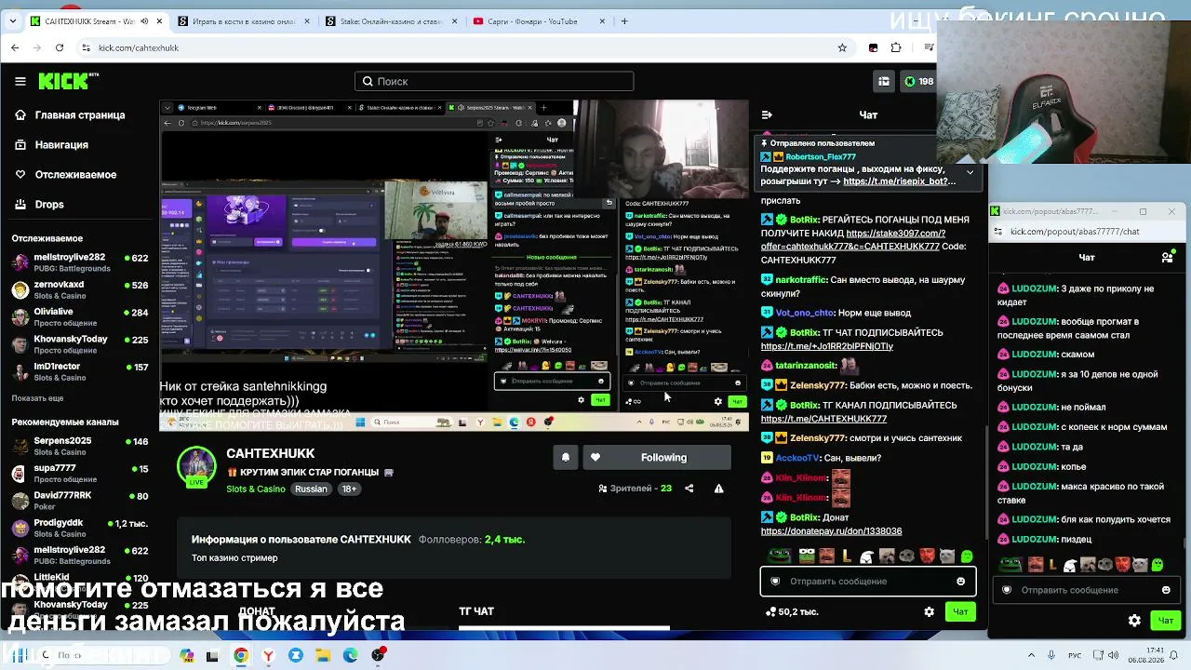
Task: Open Навигация in the sidebar
Action: [61, 144]
